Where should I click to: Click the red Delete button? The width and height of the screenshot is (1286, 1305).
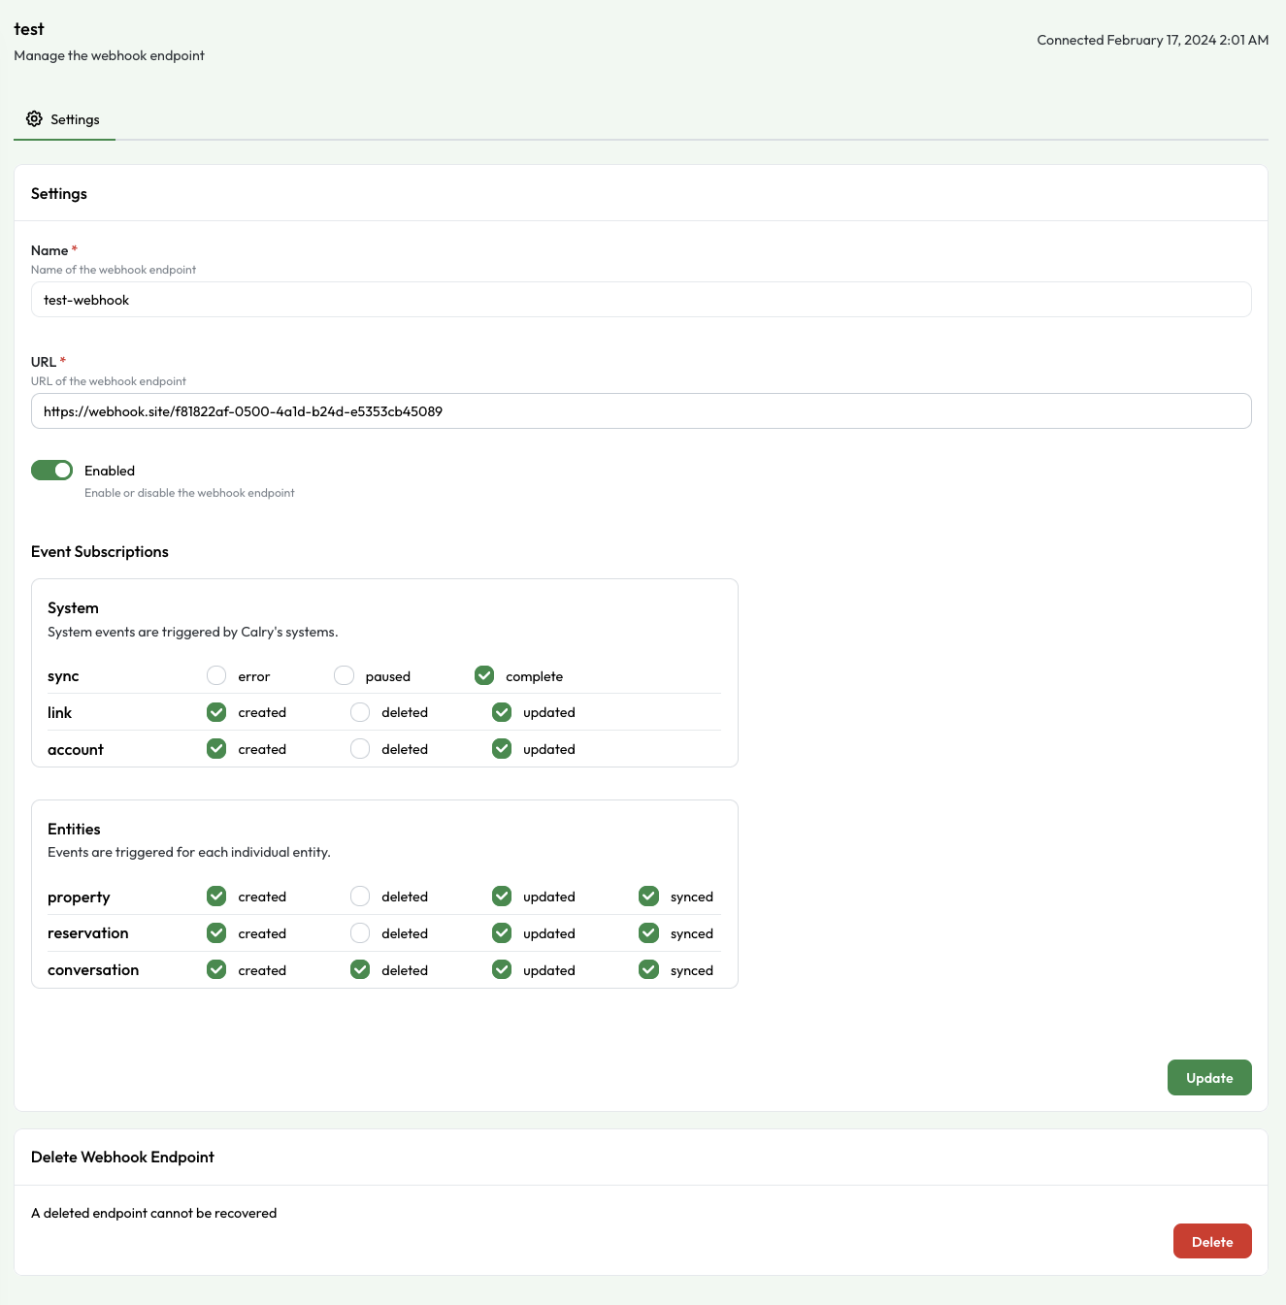click(1212, 1242)
